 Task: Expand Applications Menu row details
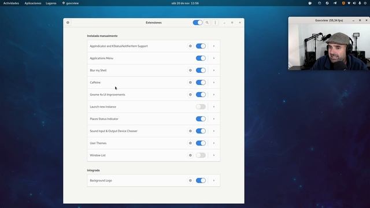pyautogui.click(x=214, y=58)
